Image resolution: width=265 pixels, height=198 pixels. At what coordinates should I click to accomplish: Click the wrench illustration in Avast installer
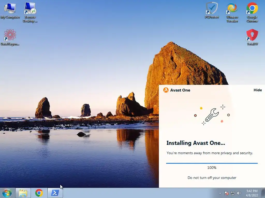click(x=212, y=115)
